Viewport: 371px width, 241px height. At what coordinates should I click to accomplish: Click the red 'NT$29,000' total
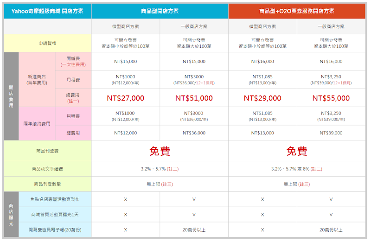coord(262,98)
